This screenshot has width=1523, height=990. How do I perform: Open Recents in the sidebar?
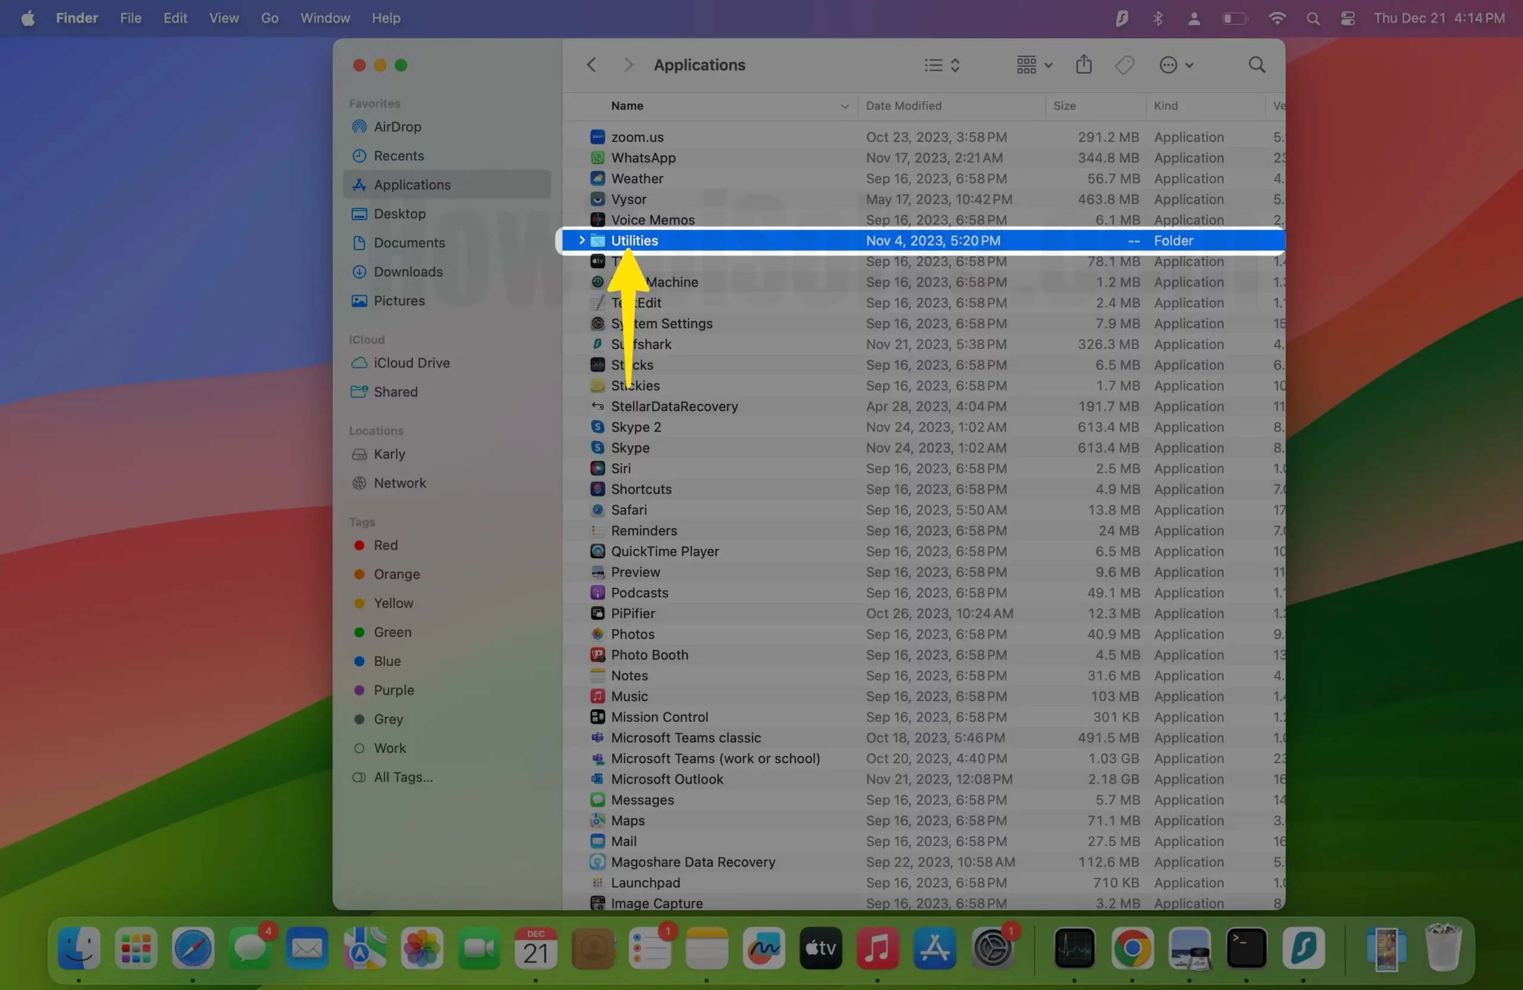(x=447, y=156)
